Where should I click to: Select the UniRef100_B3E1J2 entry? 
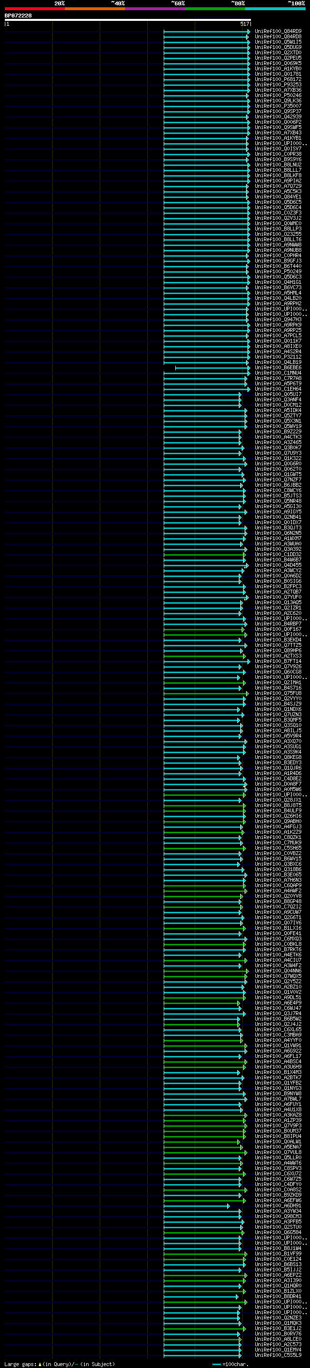coord(278,1329)
